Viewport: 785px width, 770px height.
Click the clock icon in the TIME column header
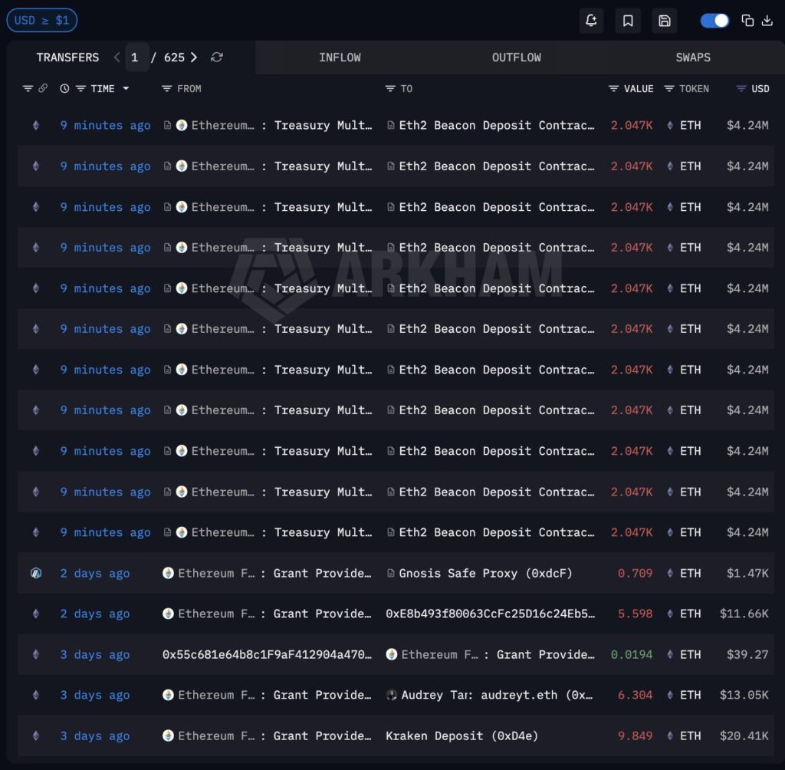(64, 88)
